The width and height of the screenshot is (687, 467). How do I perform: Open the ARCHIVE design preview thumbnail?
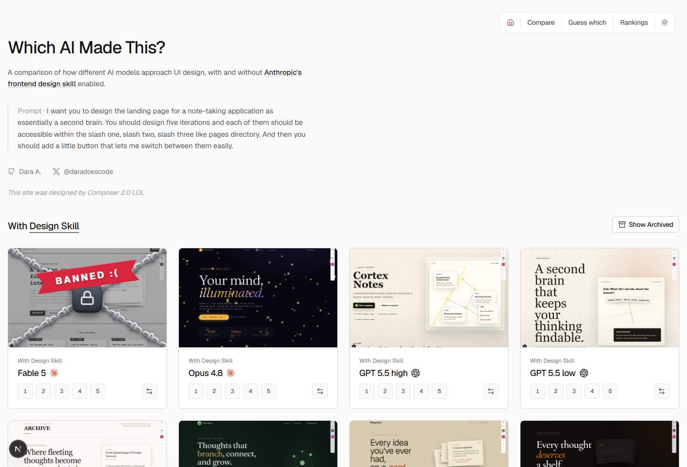click(87, 444)
